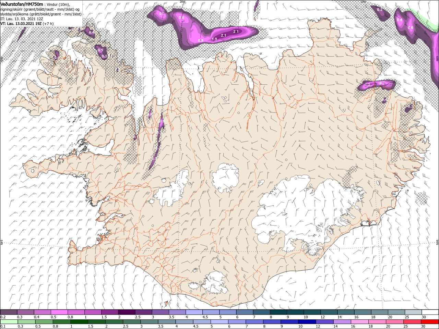This screenshot has height=329, width=439.
Task: Click the '(+7 h)' forecast offset text
Action: [x=48, y=24]
